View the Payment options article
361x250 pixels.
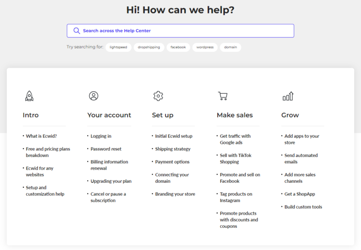[172, 162]
